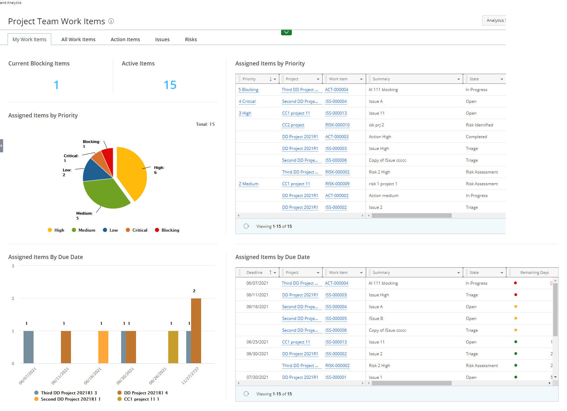567x411 pixels.
Task: Open work item link ACT-000004 in priority grid
Action: point(336,90)
